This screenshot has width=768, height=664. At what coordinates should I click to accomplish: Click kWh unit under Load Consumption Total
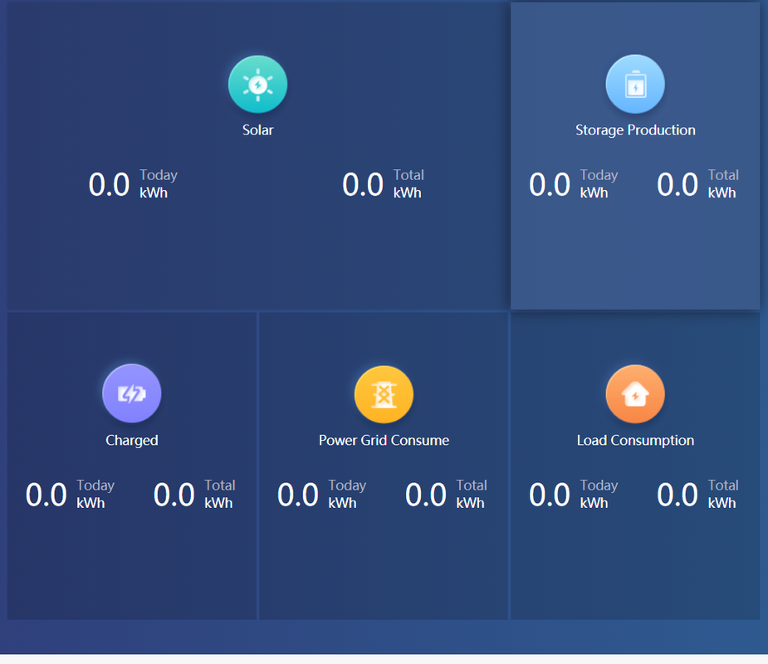(722, 503)
